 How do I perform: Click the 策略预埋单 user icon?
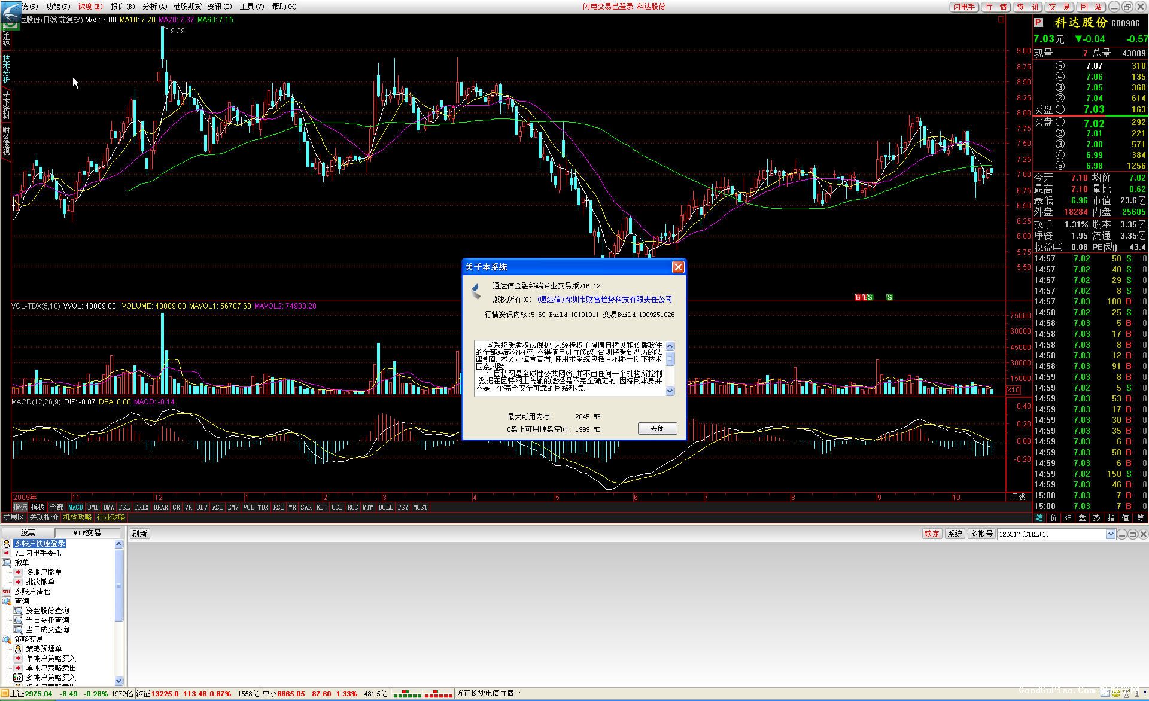click(x=18, y=649)
